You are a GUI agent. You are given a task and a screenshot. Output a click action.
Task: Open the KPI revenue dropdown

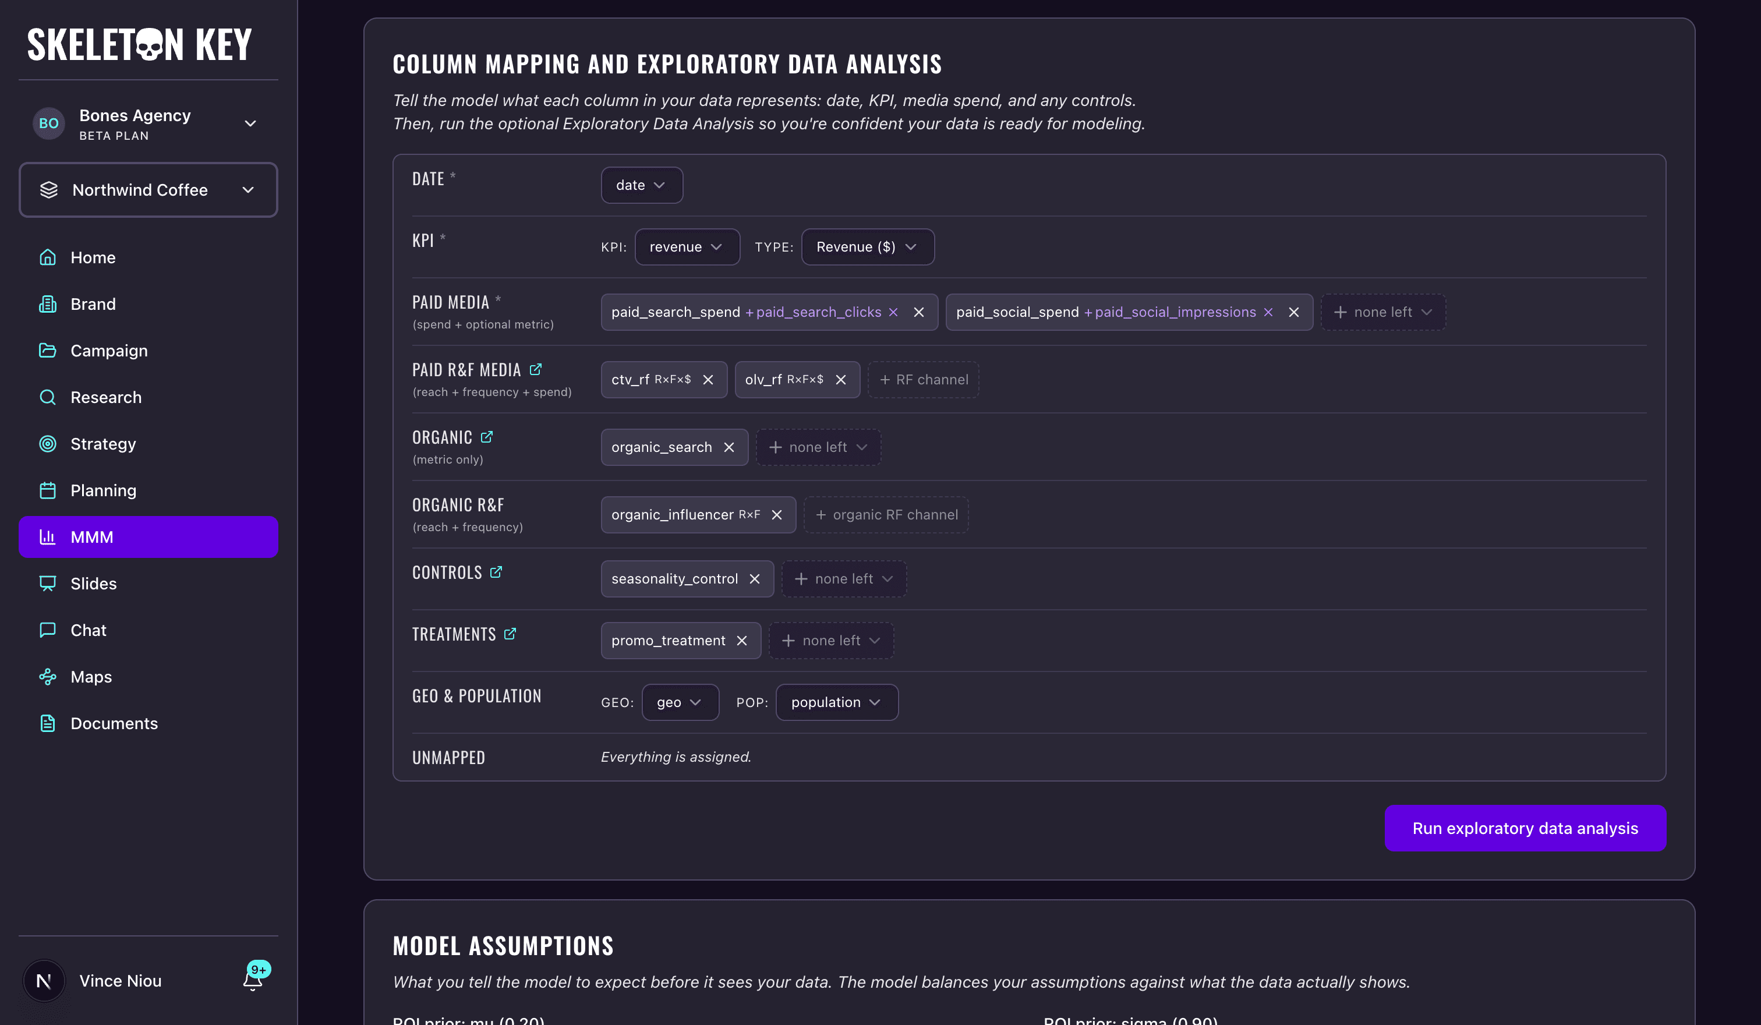tap(687, 247)
